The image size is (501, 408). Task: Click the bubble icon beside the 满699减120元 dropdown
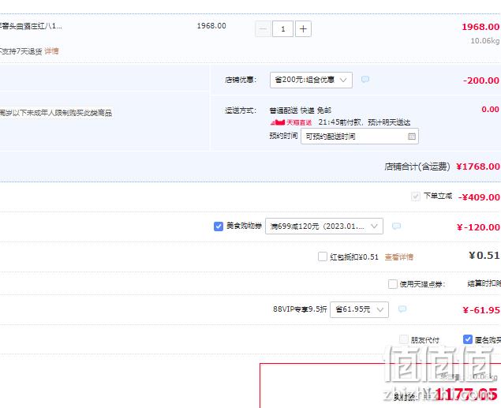(396, 226)
